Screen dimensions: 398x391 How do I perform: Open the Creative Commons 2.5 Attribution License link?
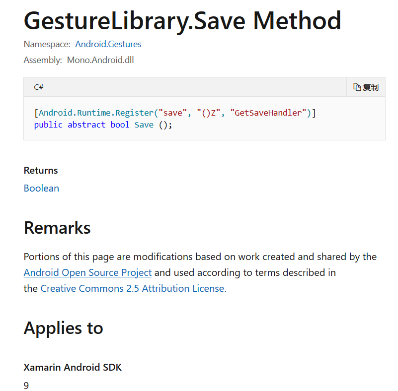tap(133, 288)
